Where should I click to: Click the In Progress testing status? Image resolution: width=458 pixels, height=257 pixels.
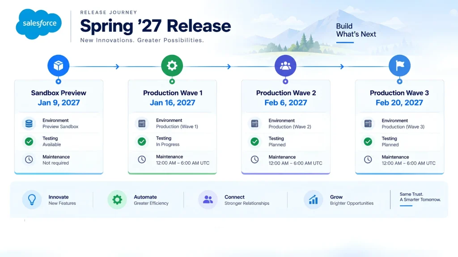[168, 145]
